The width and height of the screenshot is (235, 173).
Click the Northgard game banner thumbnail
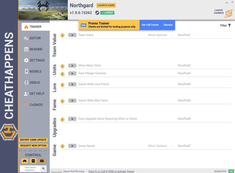[43, 10]
